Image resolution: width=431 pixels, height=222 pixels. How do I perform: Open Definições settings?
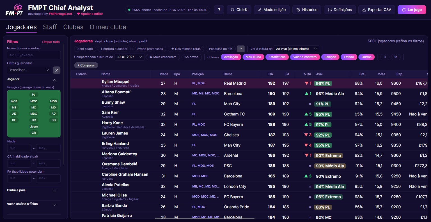point(340,10)
